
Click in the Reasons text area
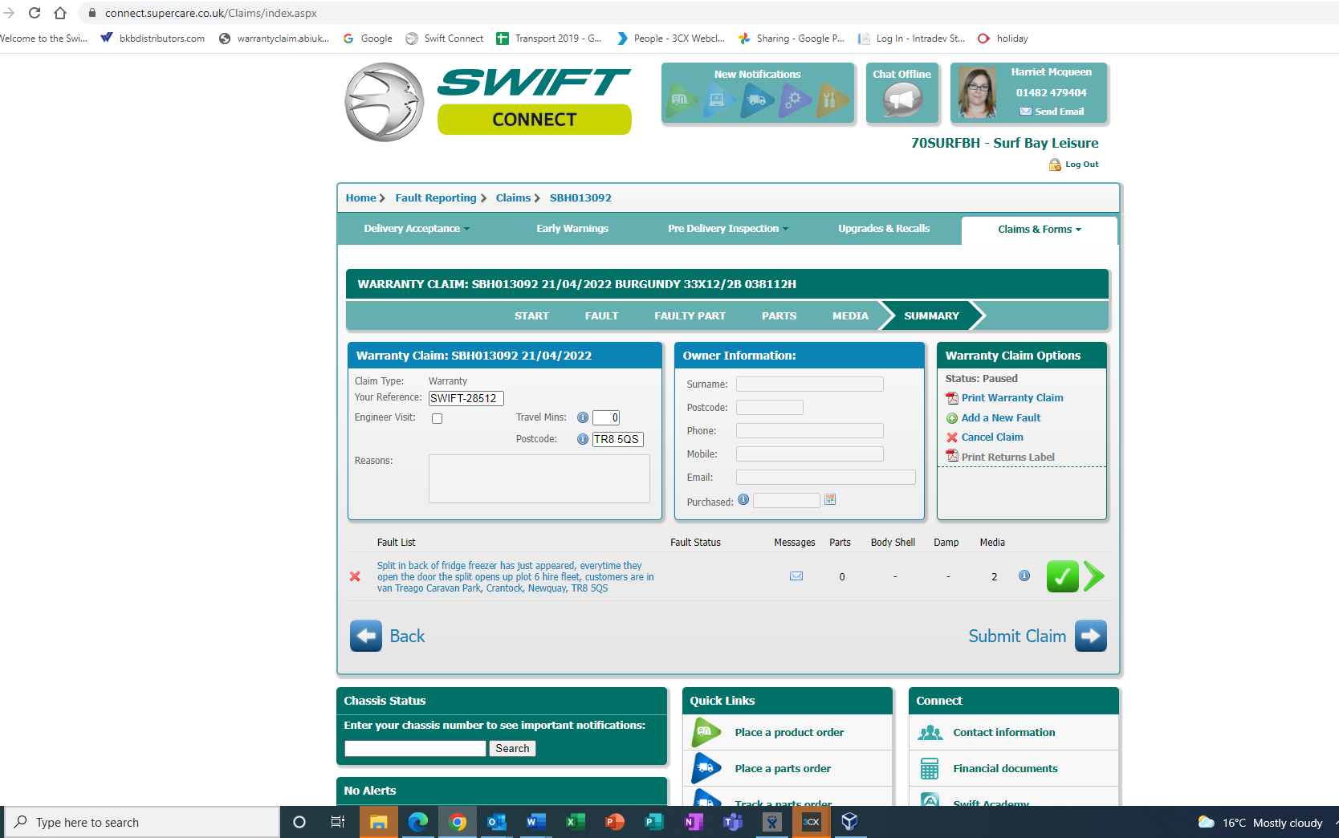(539, 479)
